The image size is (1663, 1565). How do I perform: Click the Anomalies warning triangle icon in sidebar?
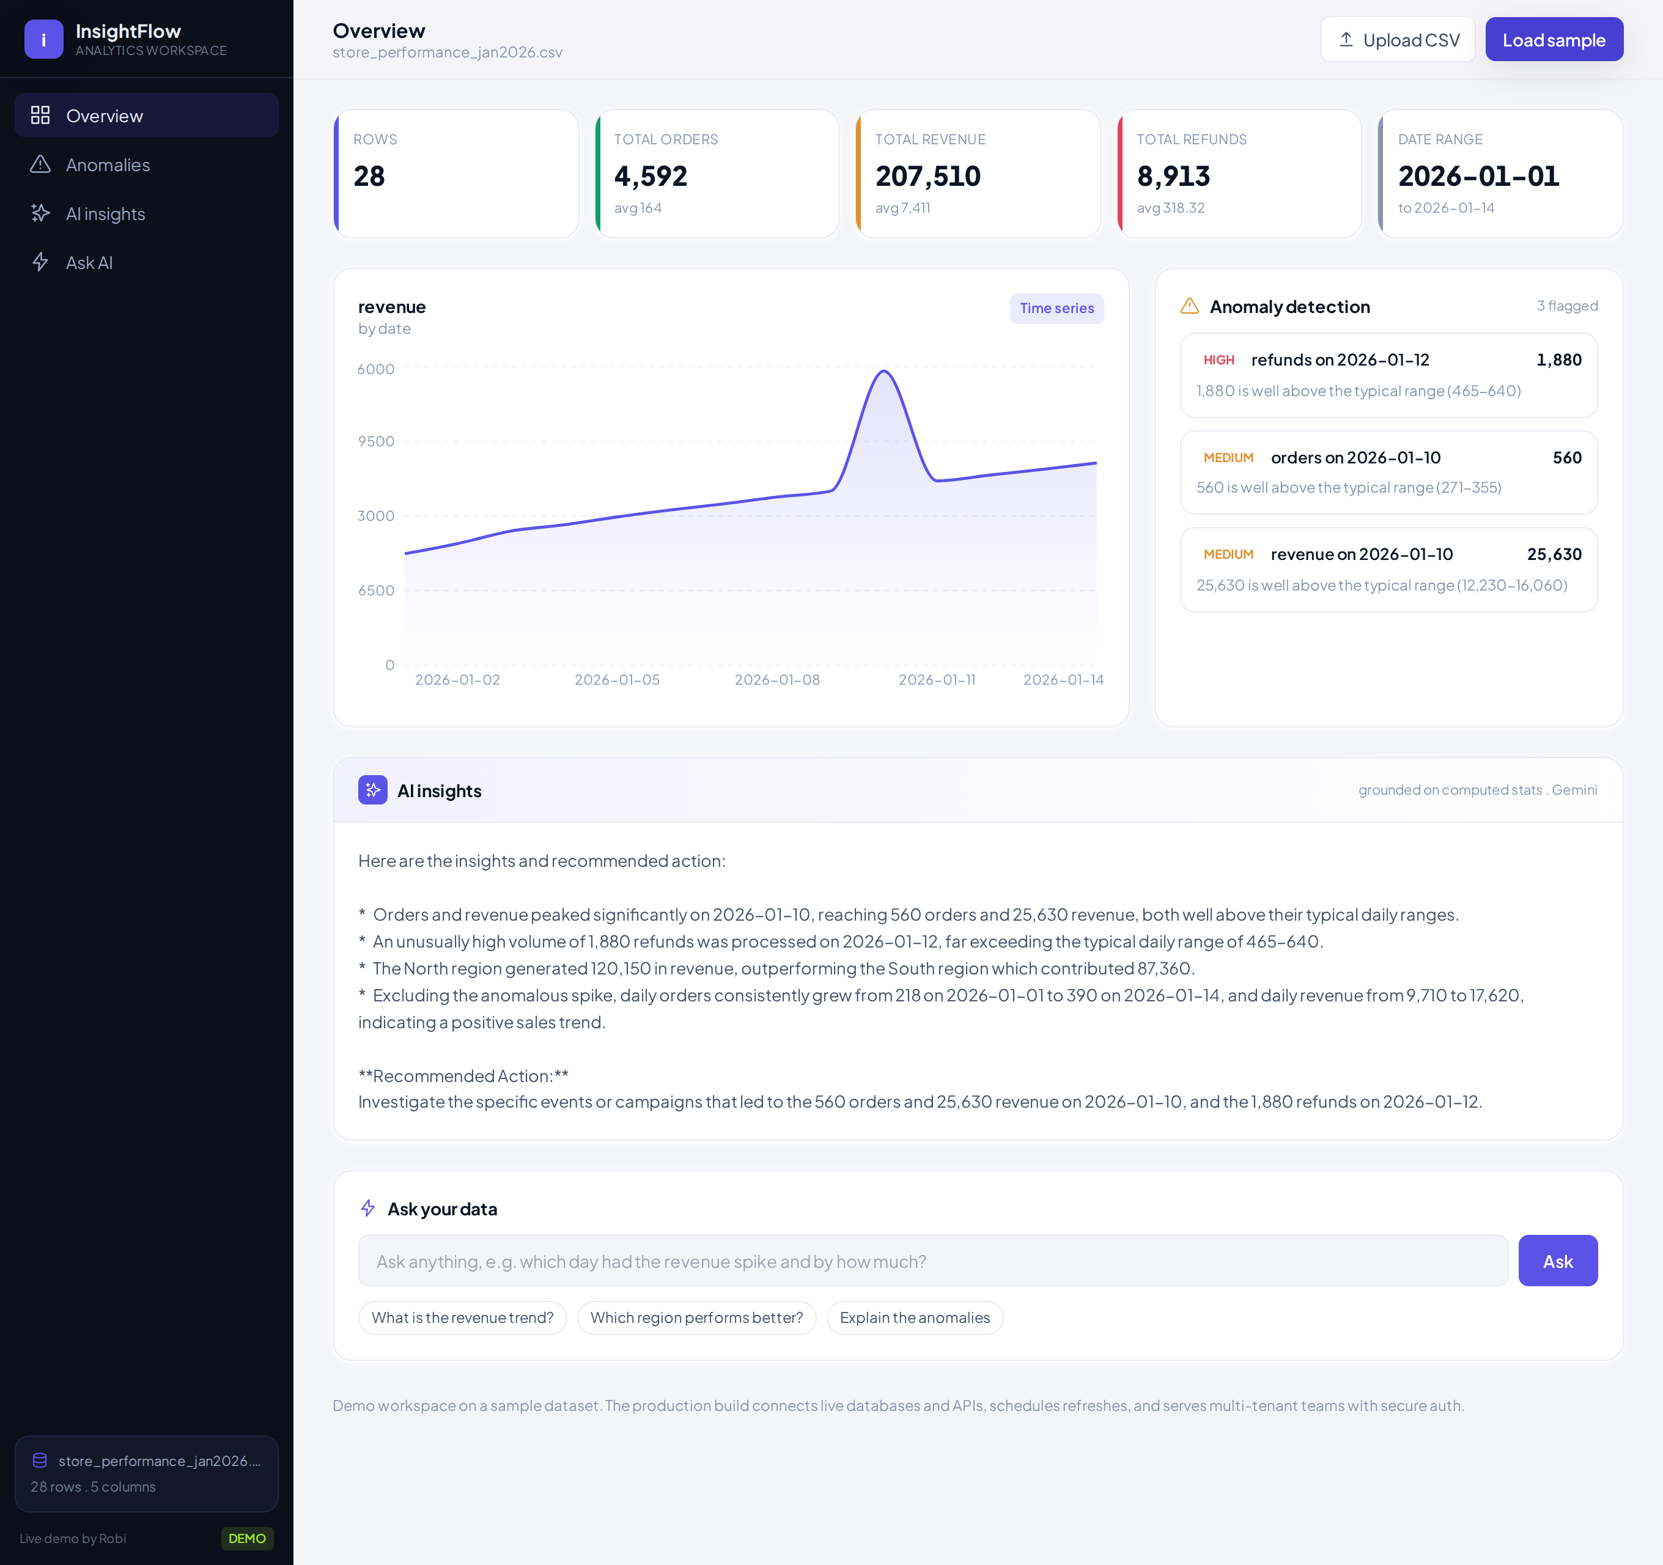[40, 165]
